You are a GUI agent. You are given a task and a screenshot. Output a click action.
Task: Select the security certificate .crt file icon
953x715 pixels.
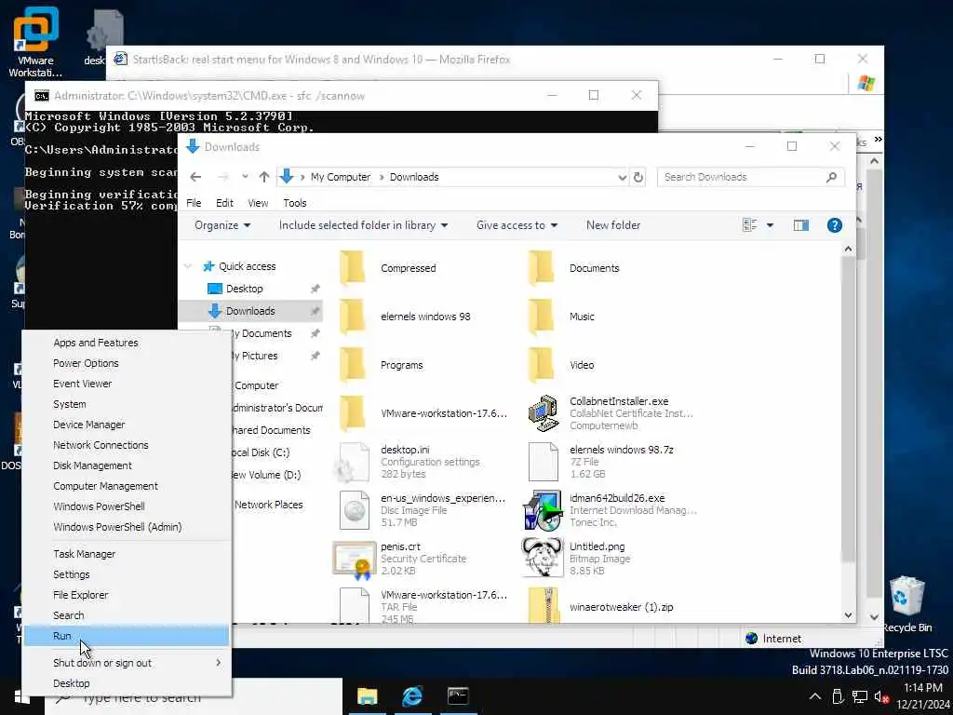point(355,559)
